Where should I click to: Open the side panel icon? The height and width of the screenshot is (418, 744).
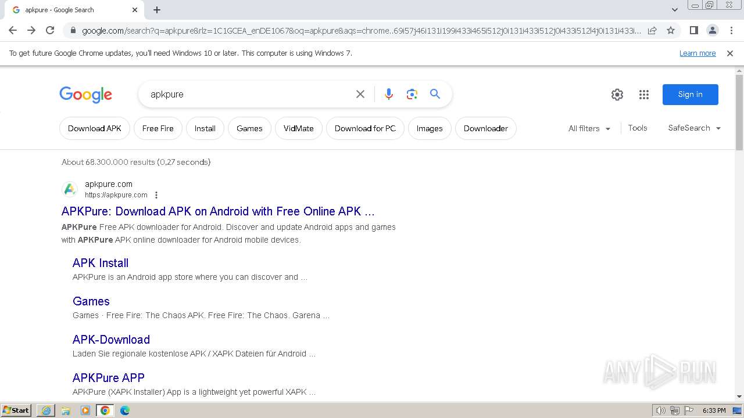coord(693,30)
